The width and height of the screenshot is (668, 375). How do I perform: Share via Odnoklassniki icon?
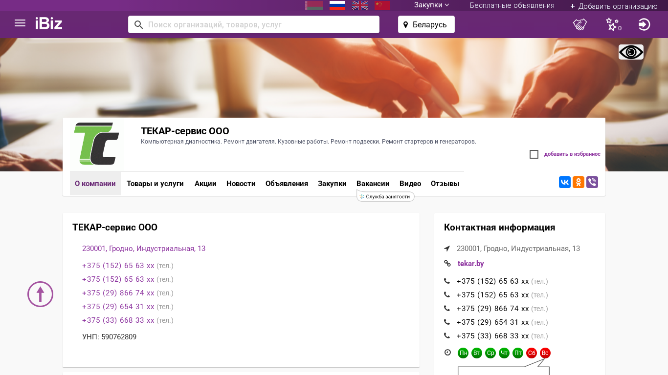pyautogui.click(x=579, y=182)
